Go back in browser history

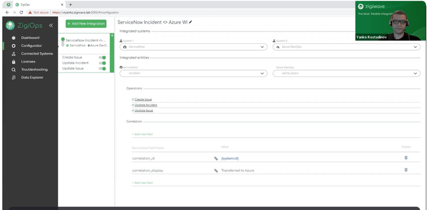click(x=7, y=12)
